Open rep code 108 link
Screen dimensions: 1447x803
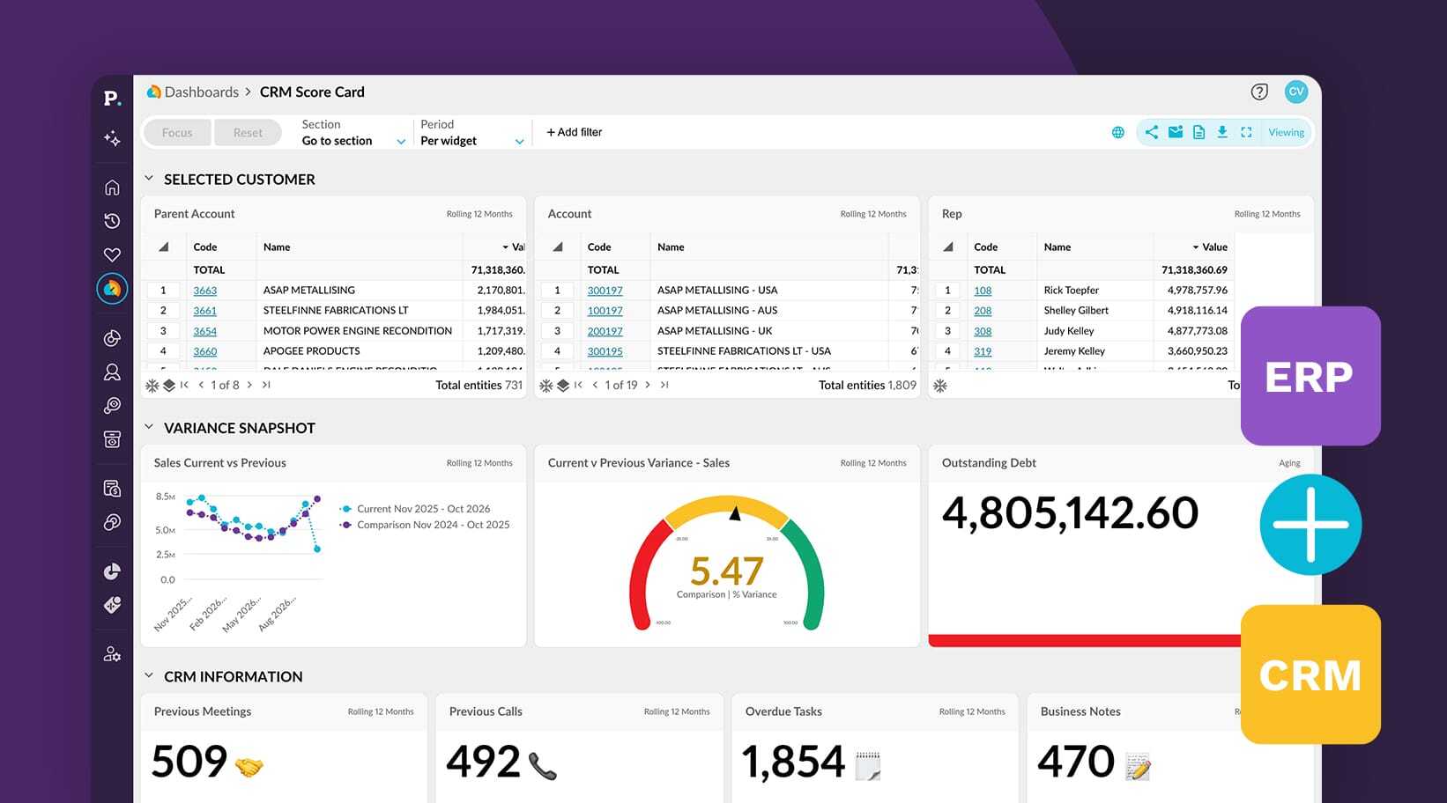point(983,291)
